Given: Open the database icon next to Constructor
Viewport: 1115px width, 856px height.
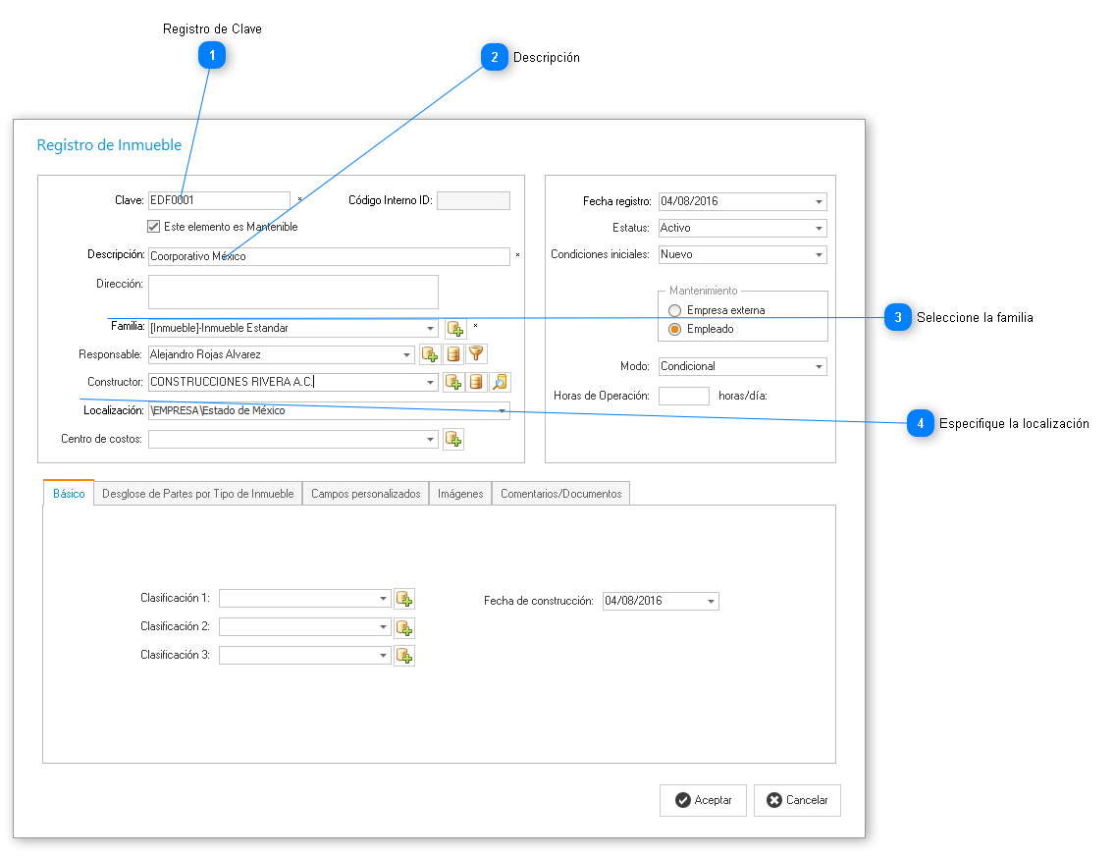Looking at the screenshot, I should pyautogui.click(x=476, y=383).
